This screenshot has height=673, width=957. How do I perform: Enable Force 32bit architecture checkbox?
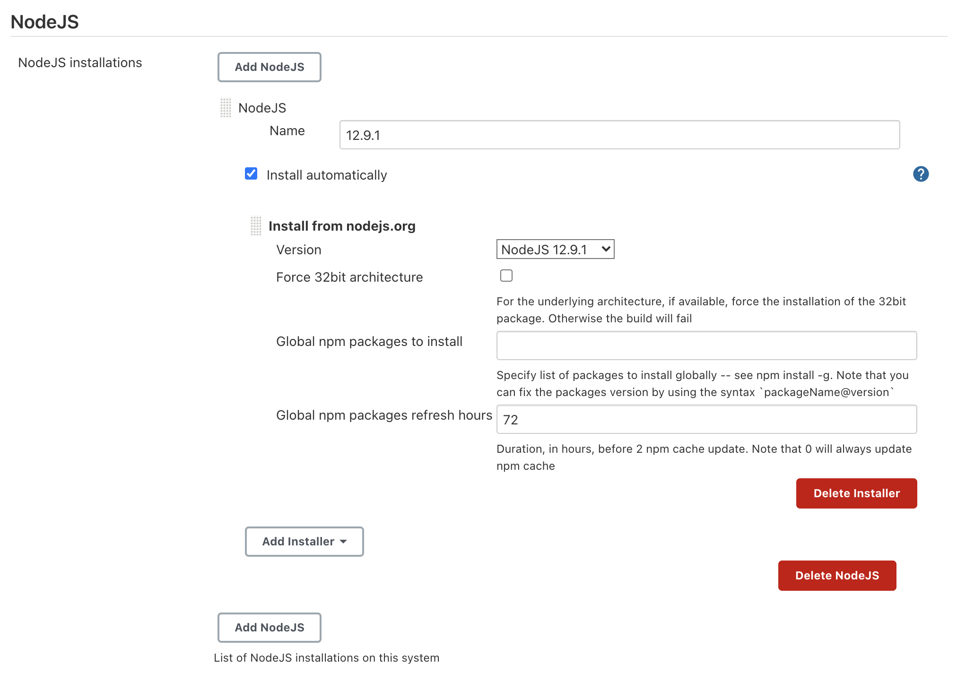point(506,276)
